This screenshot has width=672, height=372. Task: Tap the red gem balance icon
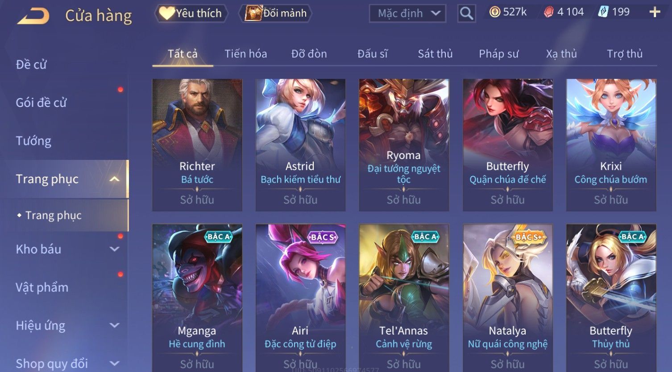pos(548,12)
